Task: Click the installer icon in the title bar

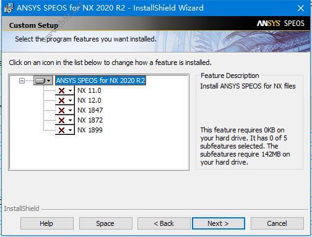Action: click(x=9, y=8)
